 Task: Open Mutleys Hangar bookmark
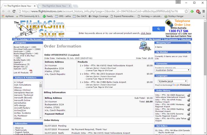point(174,16)
